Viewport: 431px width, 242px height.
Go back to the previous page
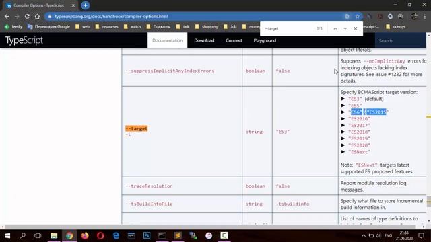pos(7,16)
